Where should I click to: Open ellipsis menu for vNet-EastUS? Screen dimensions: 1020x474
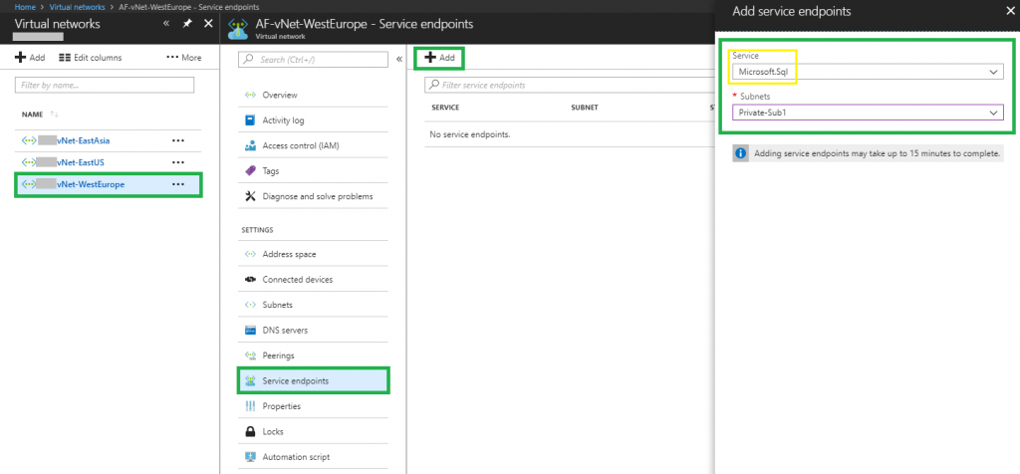tap(178, 162)
